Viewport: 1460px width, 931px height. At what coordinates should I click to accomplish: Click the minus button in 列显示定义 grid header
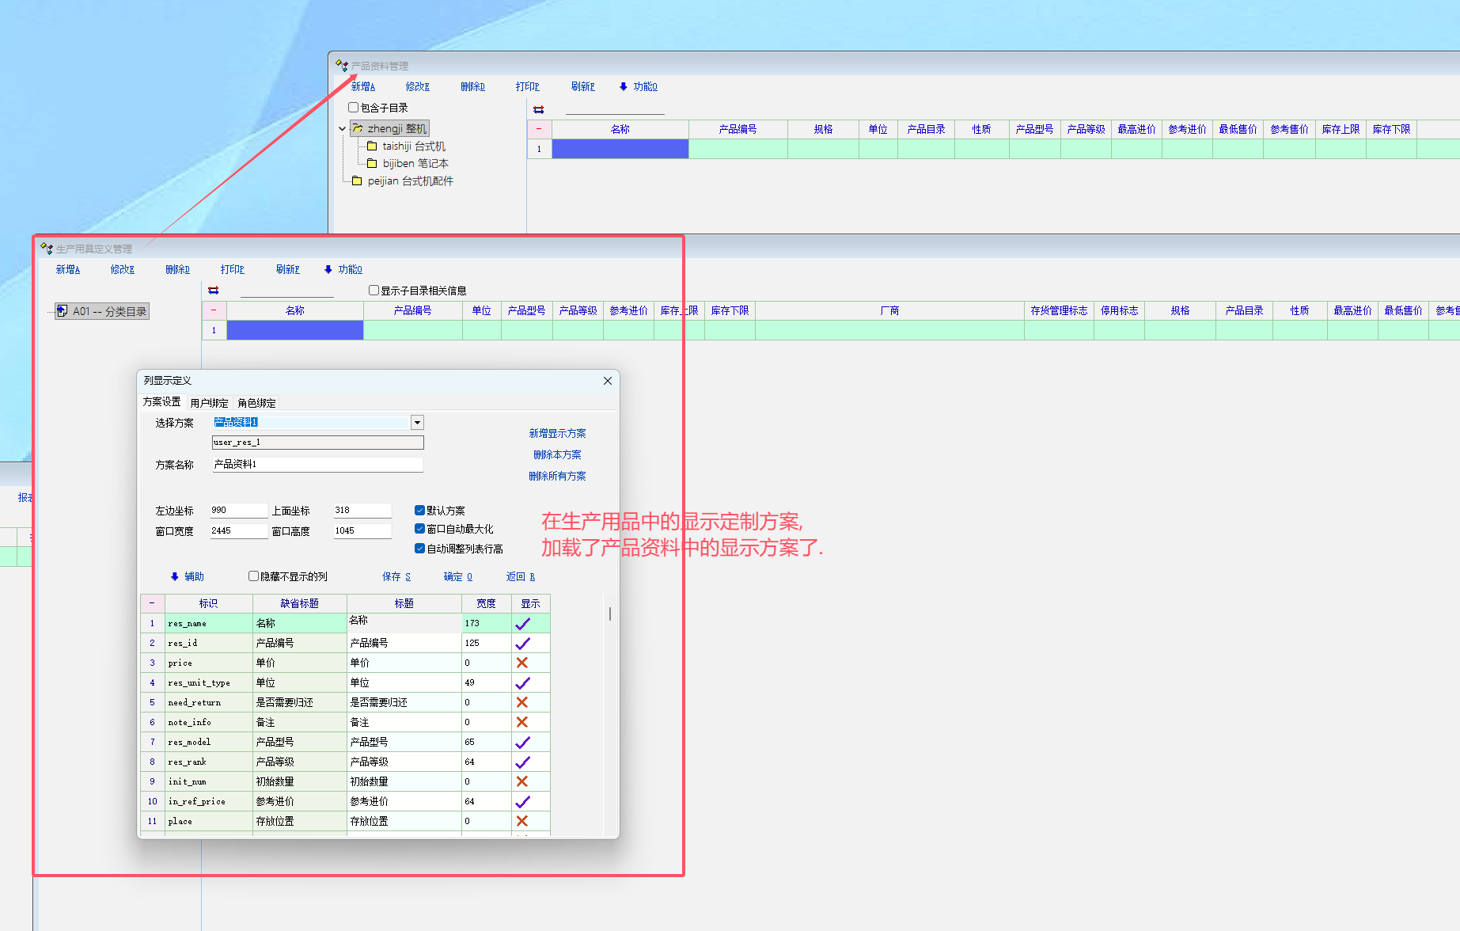pyautogui.click(x=153, y=603)
